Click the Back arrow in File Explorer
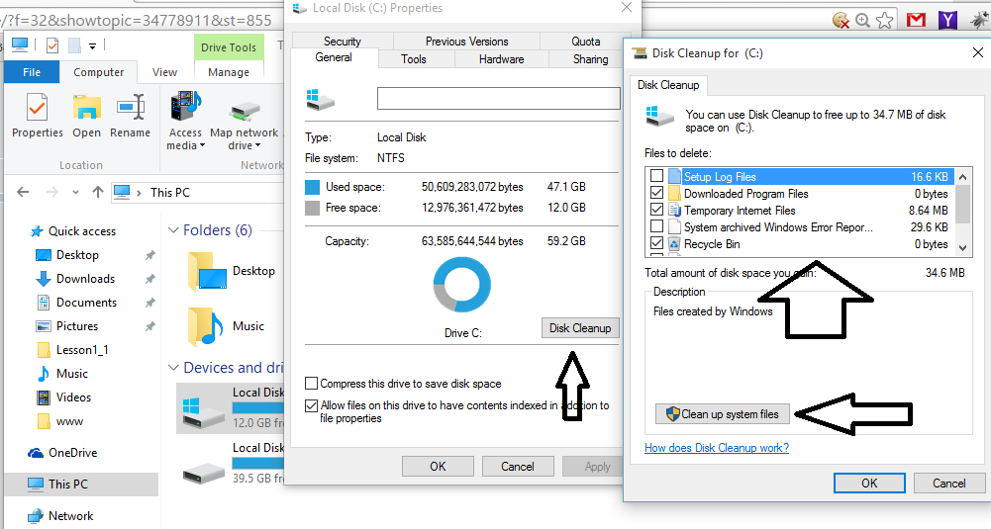Image resolution: width=991 pixels, height=529 pixels. (23, 192)
